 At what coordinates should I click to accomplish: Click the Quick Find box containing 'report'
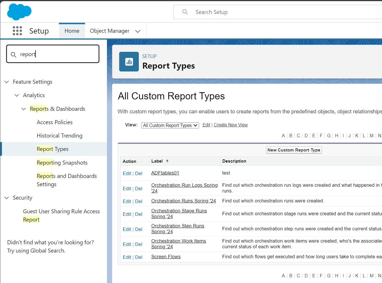coord(53,54)
